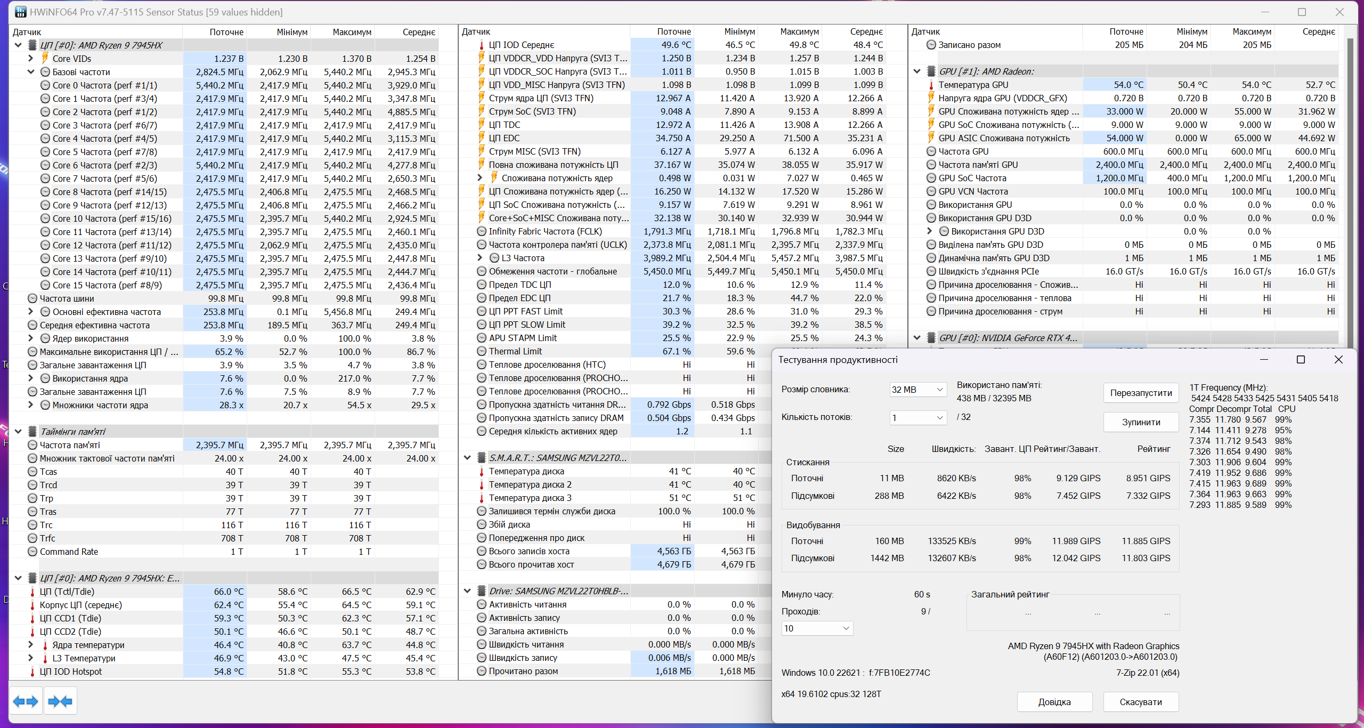This screenshot has height=728, width=1364.
Task: Click the lightning icon beside ЦП TDC
Action: (482, 125)
